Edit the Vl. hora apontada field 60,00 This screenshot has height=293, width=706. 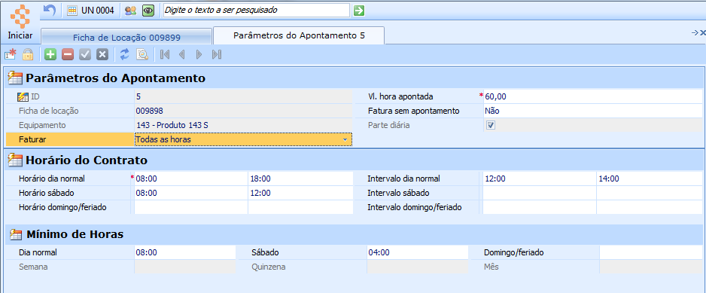coord(593,96)
